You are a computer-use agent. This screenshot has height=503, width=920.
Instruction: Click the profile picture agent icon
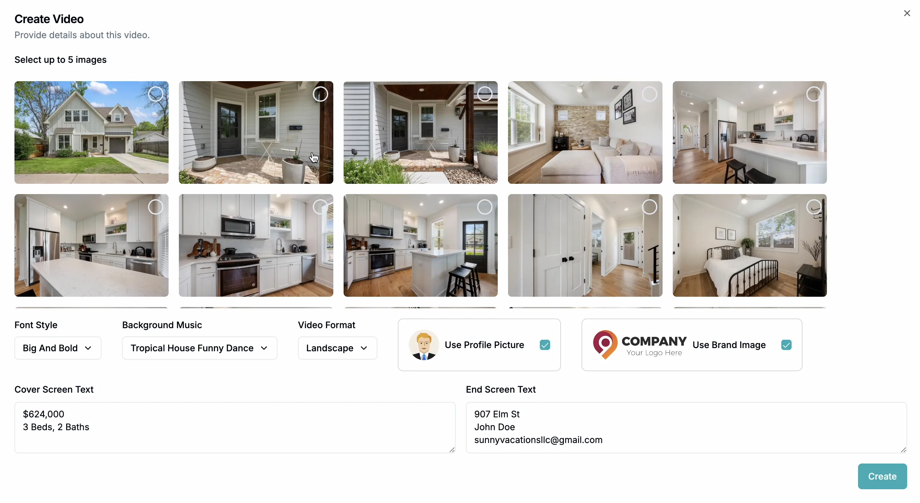(x=424, y=345)
